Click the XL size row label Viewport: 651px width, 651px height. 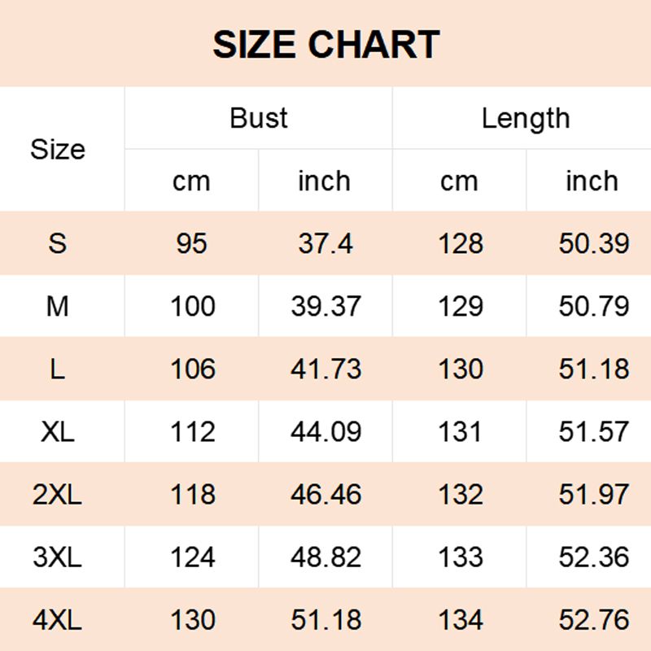coord(58,431)
